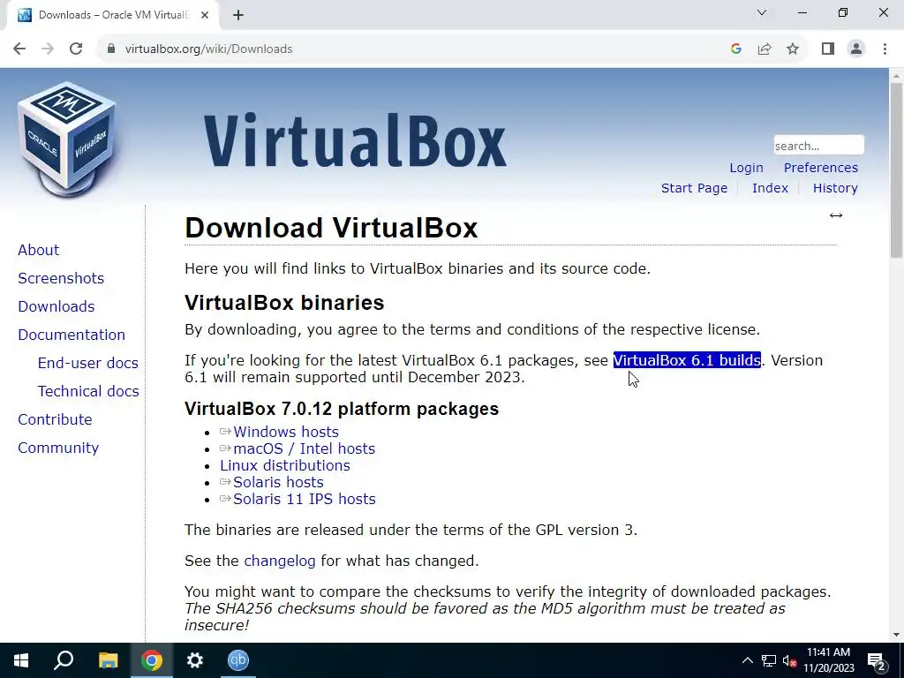Click the muted volume tray icon

point(790,660)
